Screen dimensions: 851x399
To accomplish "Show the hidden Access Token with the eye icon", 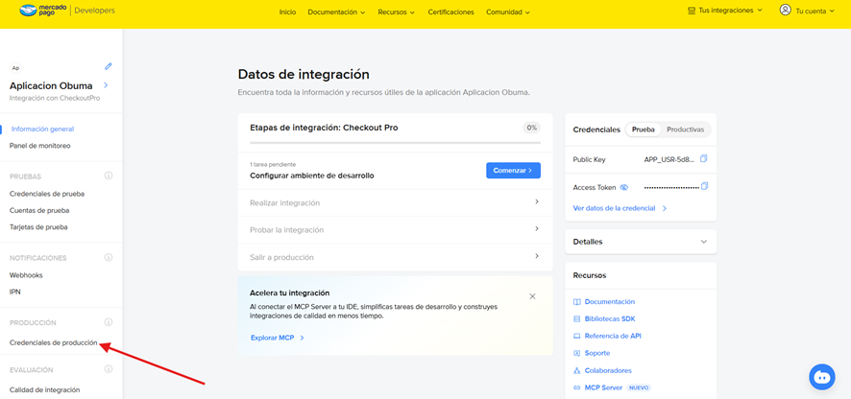I will 624,188.
